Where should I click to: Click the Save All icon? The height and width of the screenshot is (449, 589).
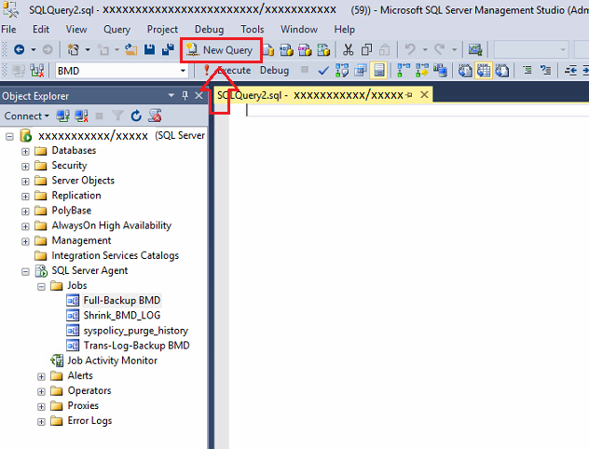click(x=168, y=49)
